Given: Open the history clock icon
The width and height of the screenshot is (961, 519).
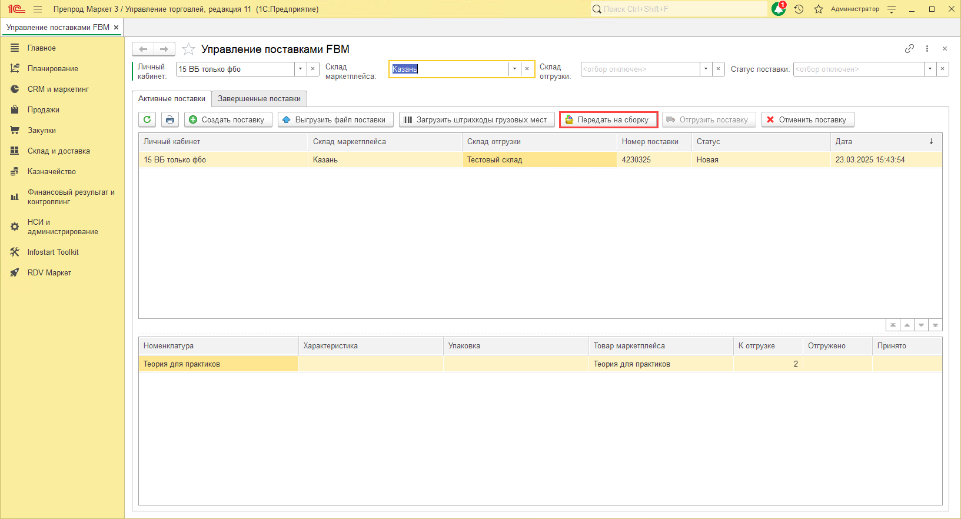Looking at the screenshot, I should tap(799, 9).
